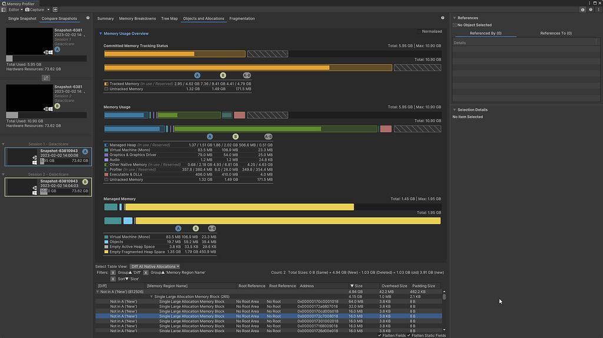
Task: Select the Single Snapshot tab
Action: (x=22, y=19)
